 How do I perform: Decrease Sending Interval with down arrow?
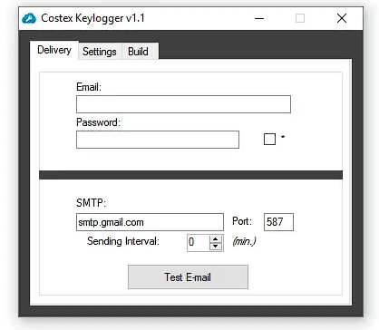point(216,247)
